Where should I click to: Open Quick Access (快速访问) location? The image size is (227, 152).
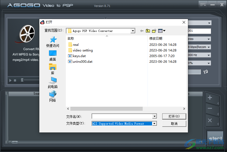point(53,42)
